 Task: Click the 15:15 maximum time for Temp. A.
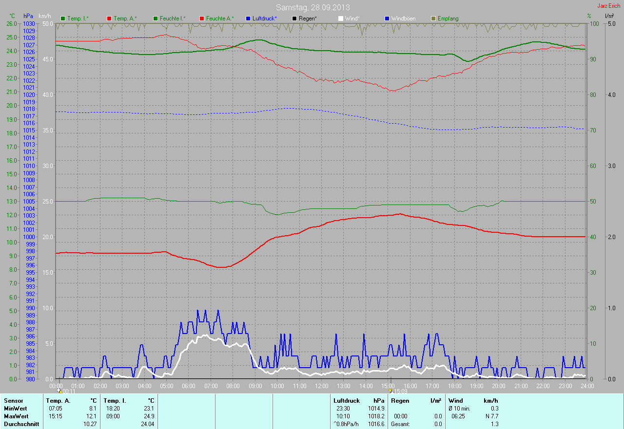(x=56, y=416)
